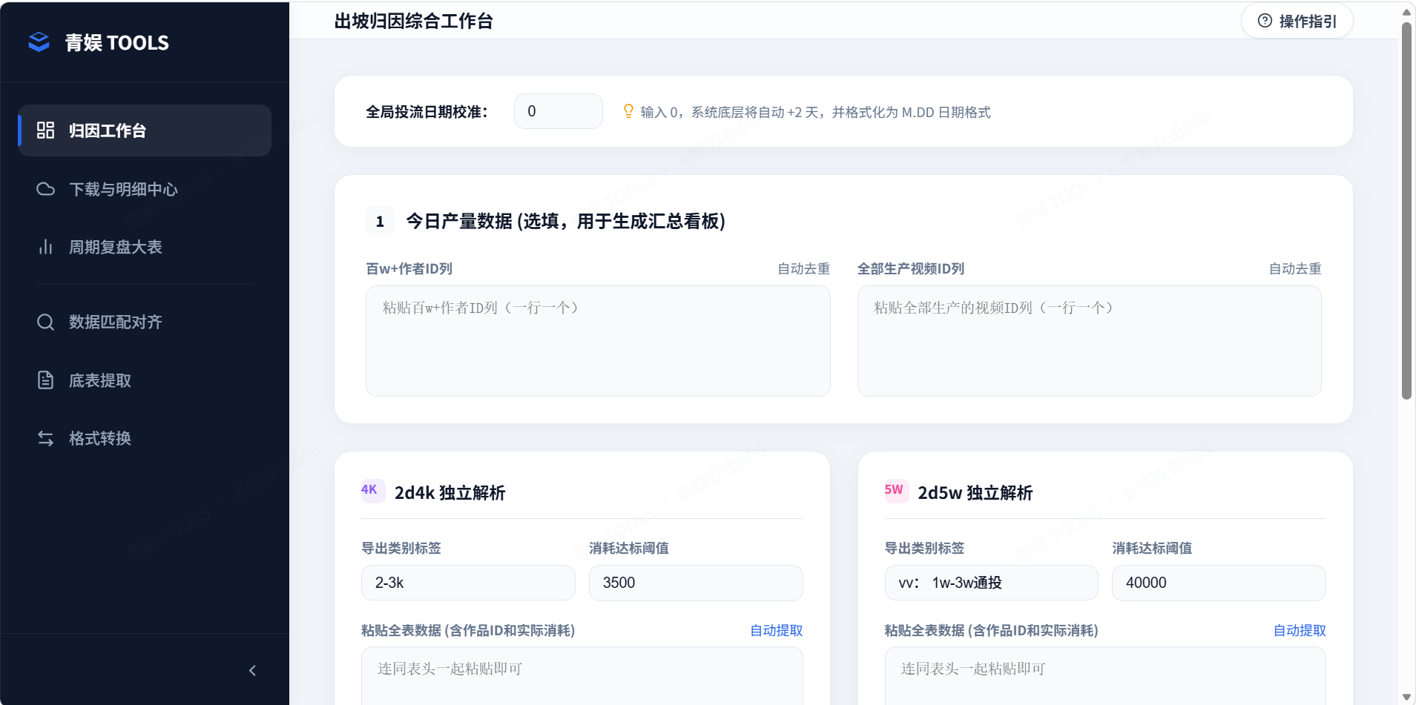Click the heading 2d5w 独立解析
Screen dimensions: 1416x705
pyautogui.click(x=975, y=493)
